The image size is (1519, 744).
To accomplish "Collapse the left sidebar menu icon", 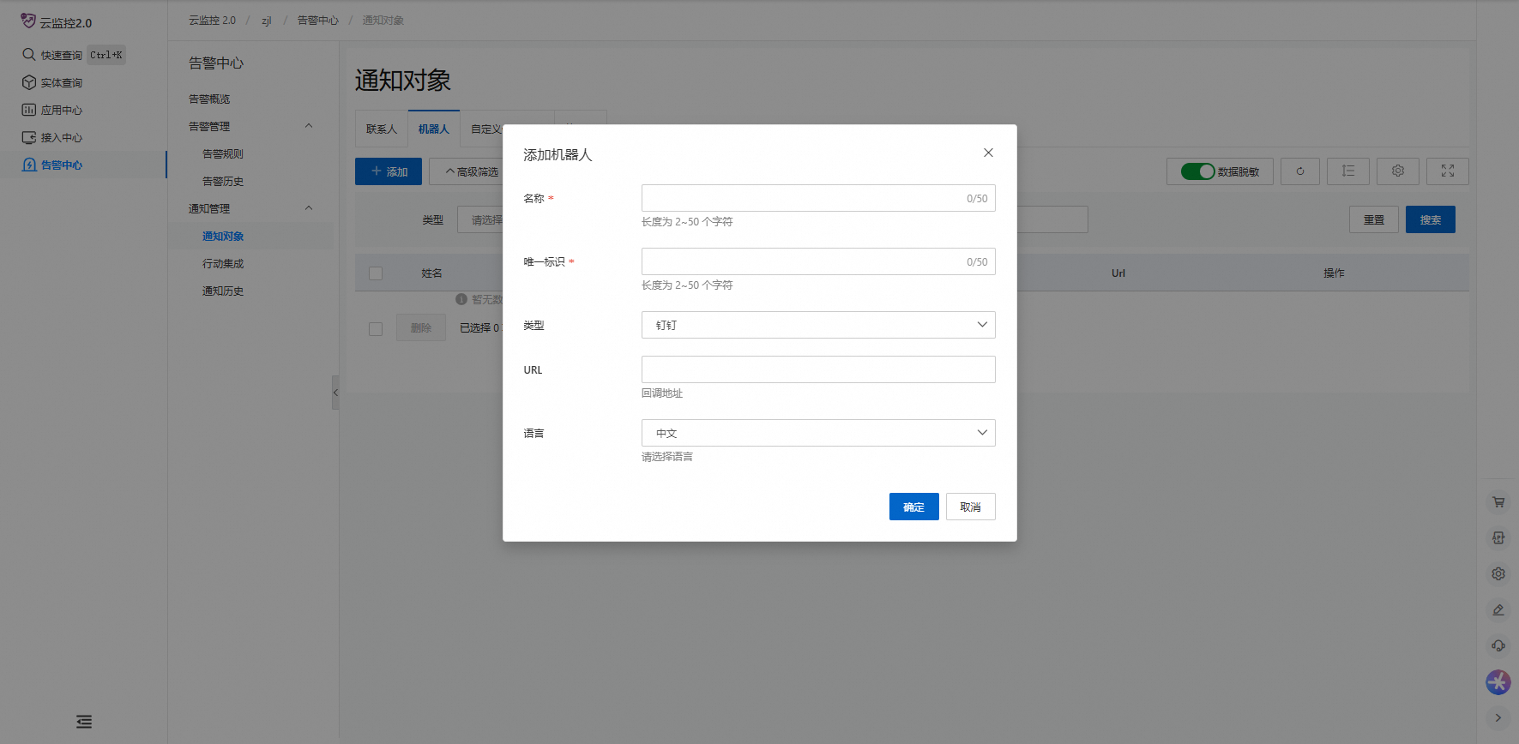I will (84, 722).
